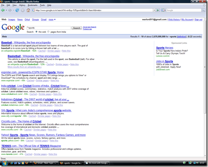Image resolution: width=208 pixels, height=167 pixels.
Task: Click the Google Search button
Action: (76, 28)
